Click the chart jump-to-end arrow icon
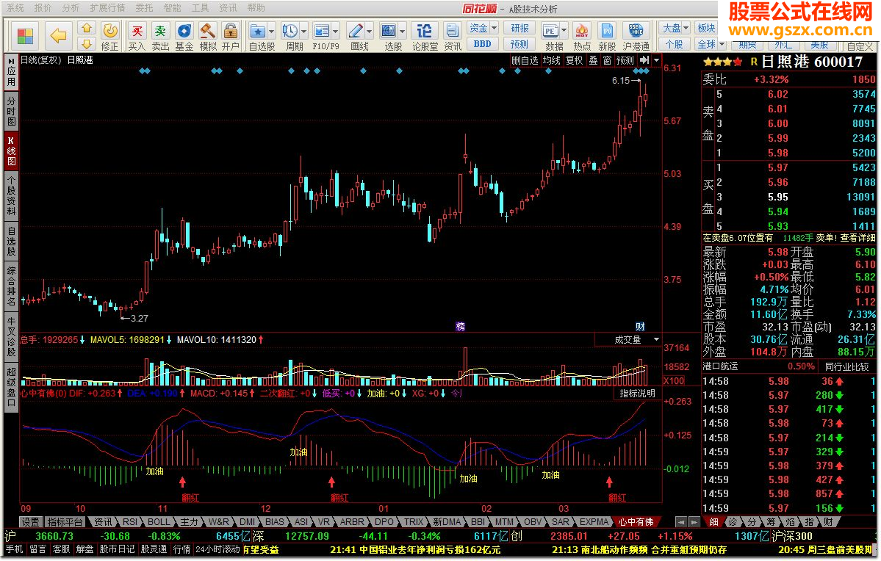 [644, 60]
